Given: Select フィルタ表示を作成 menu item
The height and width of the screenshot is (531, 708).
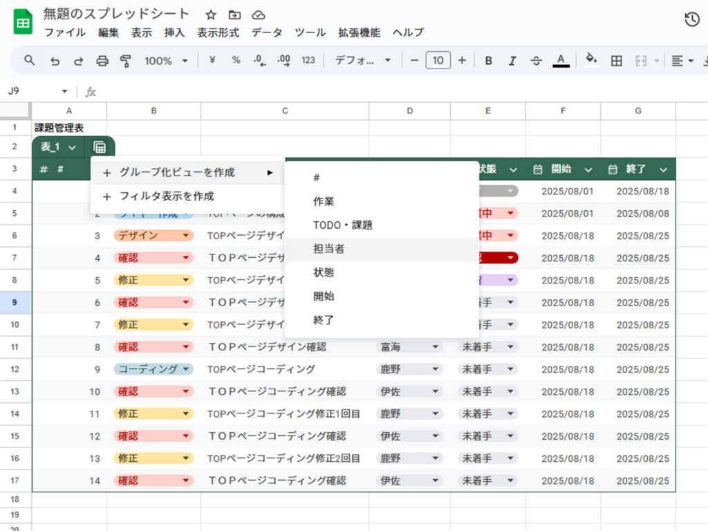Looking at the screenshot, I should pyautogui.click(x=187, y=196).
